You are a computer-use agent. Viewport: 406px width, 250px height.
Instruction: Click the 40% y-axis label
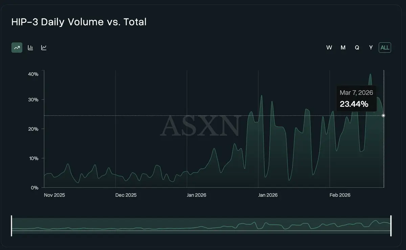click(x=33, y=74)
